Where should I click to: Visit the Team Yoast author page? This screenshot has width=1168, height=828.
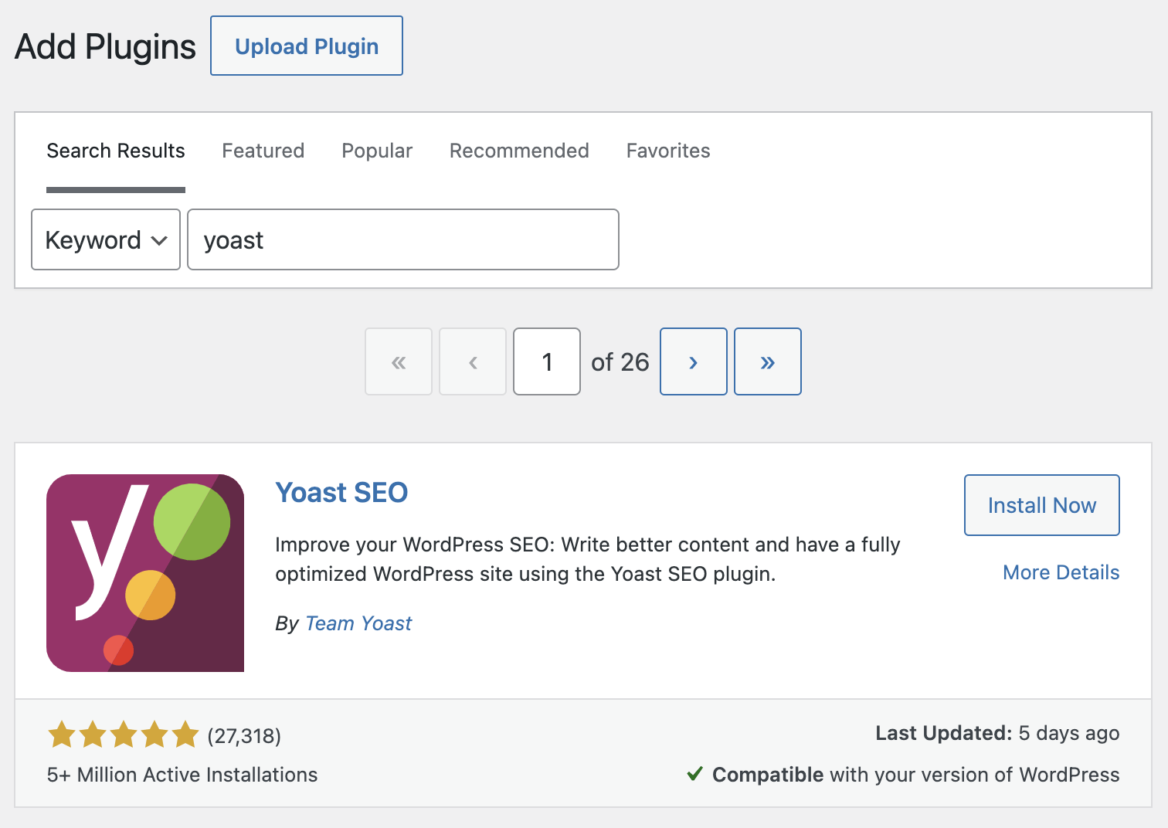click(x=358, y=623)
